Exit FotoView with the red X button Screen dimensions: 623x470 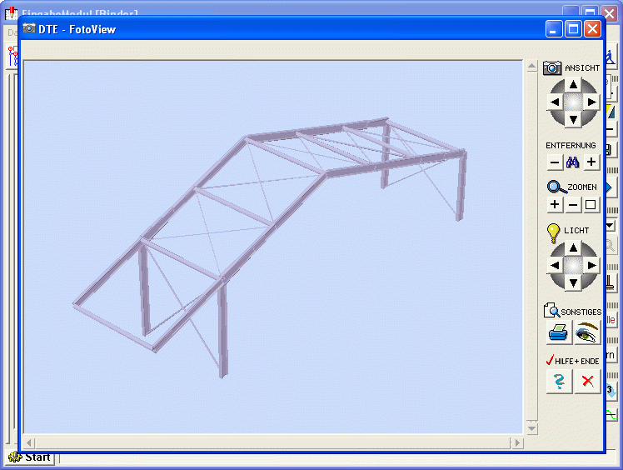[x=587, y=382]
